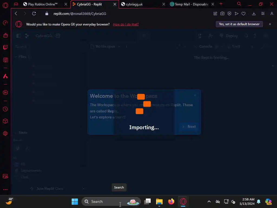This screenshot has width=277, height=208.
Task: Reload the Replit page
Action: coord(34,14)
